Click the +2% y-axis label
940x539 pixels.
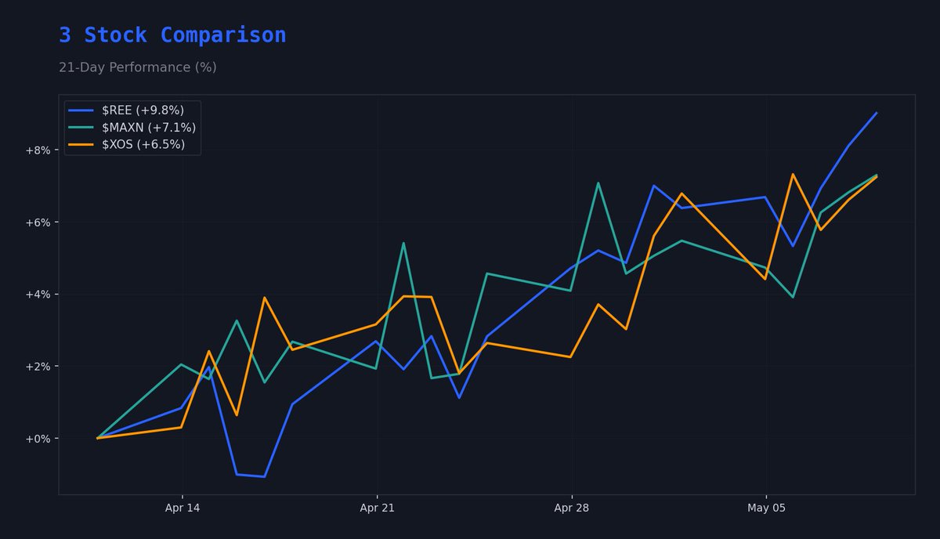click(38, 367)
